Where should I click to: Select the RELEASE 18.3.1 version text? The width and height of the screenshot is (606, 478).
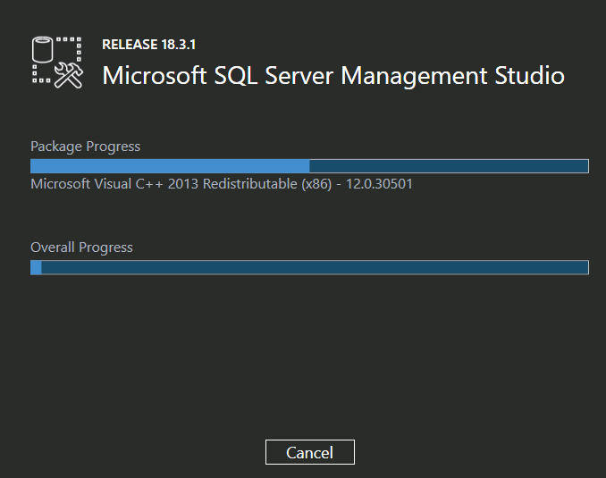pyautogui.click(x=148, y=45)
